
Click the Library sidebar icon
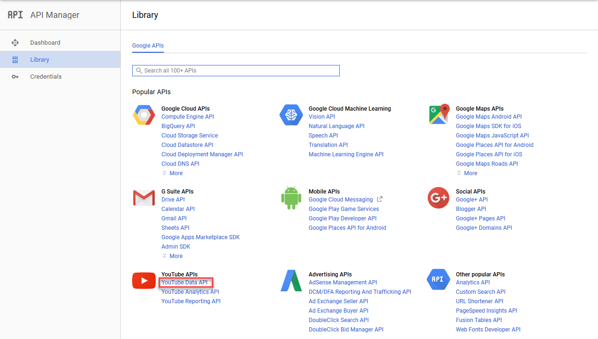pyautogui.click(x=15, y=60)
